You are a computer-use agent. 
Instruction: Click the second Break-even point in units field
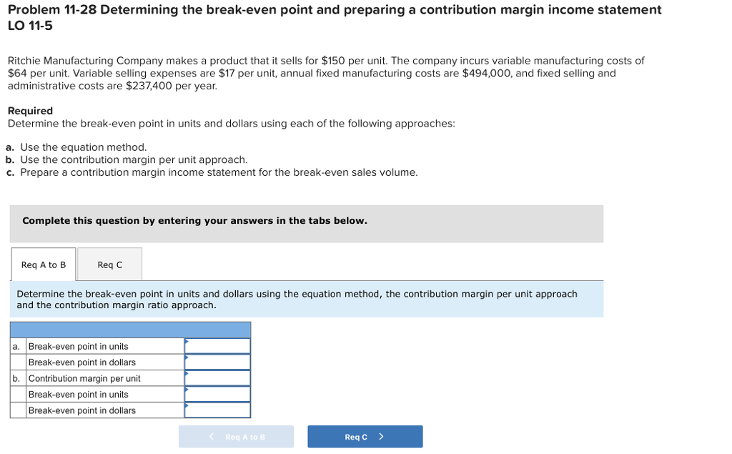[x=218, y=394]
